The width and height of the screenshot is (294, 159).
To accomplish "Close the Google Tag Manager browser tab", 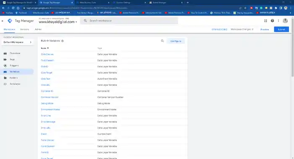I will coord(72,3).
